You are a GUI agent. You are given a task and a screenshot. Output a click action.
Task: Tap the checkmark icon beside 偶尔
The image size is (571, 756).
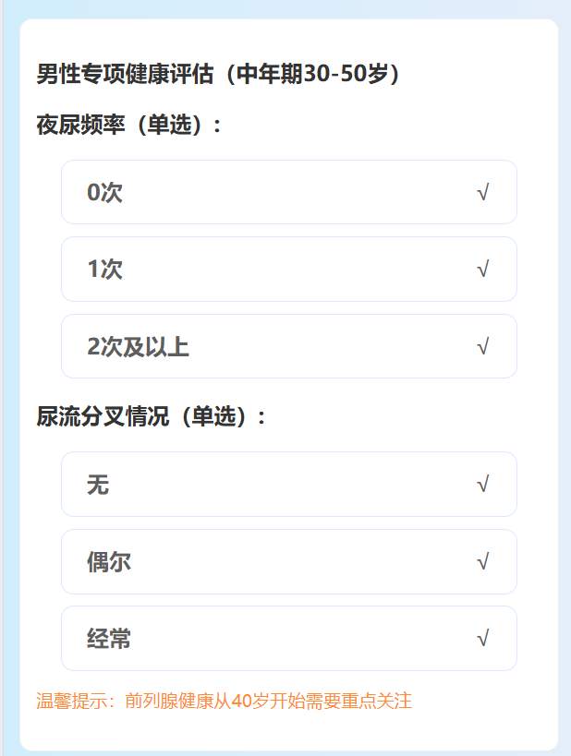coord(483,562)
